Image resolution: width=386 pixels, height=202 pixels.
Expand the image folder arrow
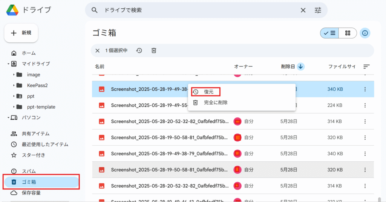tap(14, 75)
